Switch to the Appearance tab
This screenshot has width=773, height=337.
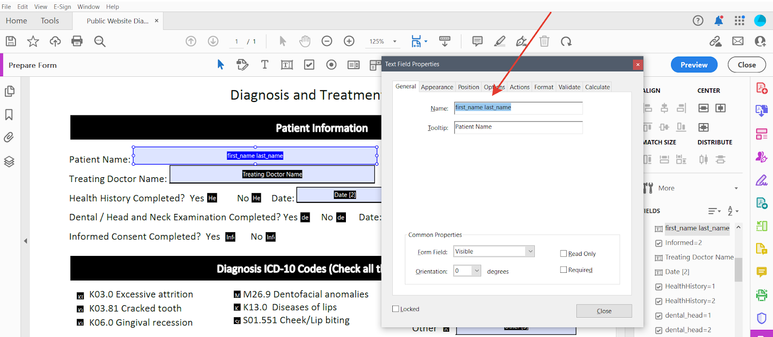[x=437, y=87]
